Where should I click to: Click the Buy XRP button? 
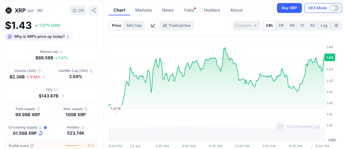289,8
